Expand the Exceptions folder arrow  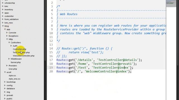7,36
